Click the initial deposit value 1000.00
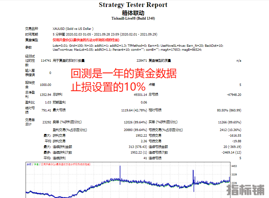 point(45,85)
